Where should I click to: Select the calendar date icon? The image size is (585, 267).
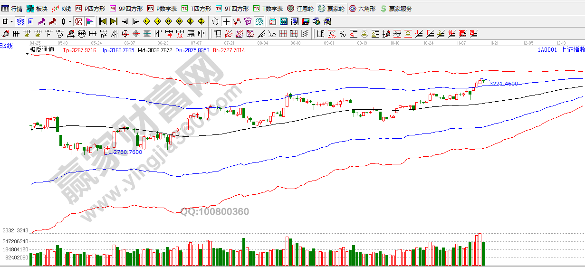(272, 21)
